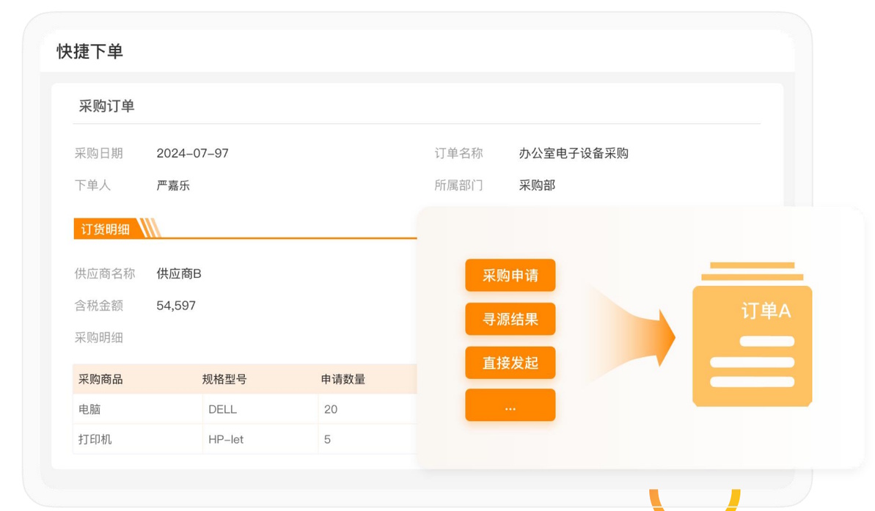
Task: Sort by the 规格型号 column header
Action: coord(224,379)
